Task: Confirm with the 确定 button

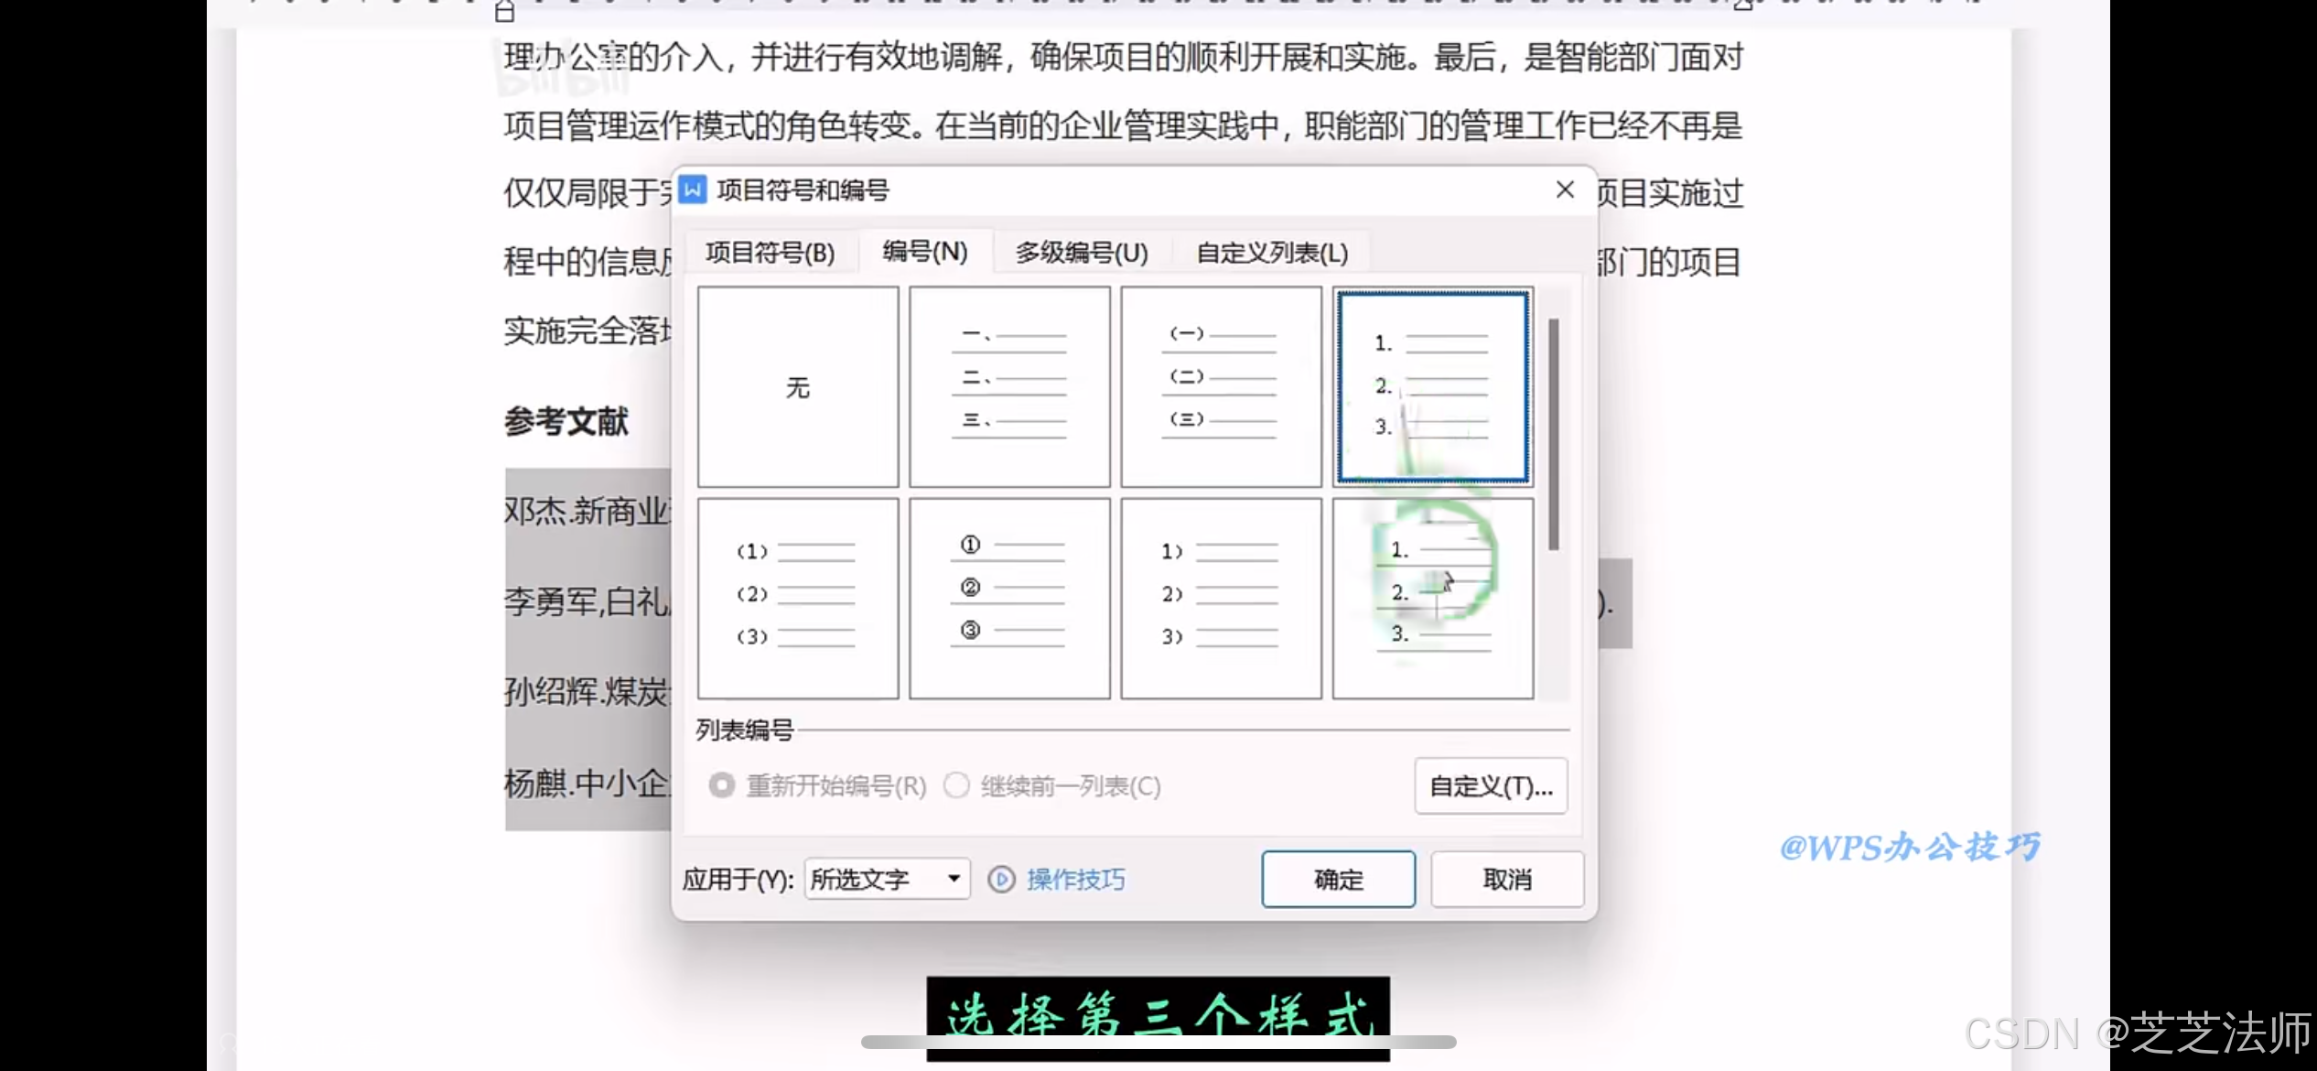Action: pos(1338,879)
